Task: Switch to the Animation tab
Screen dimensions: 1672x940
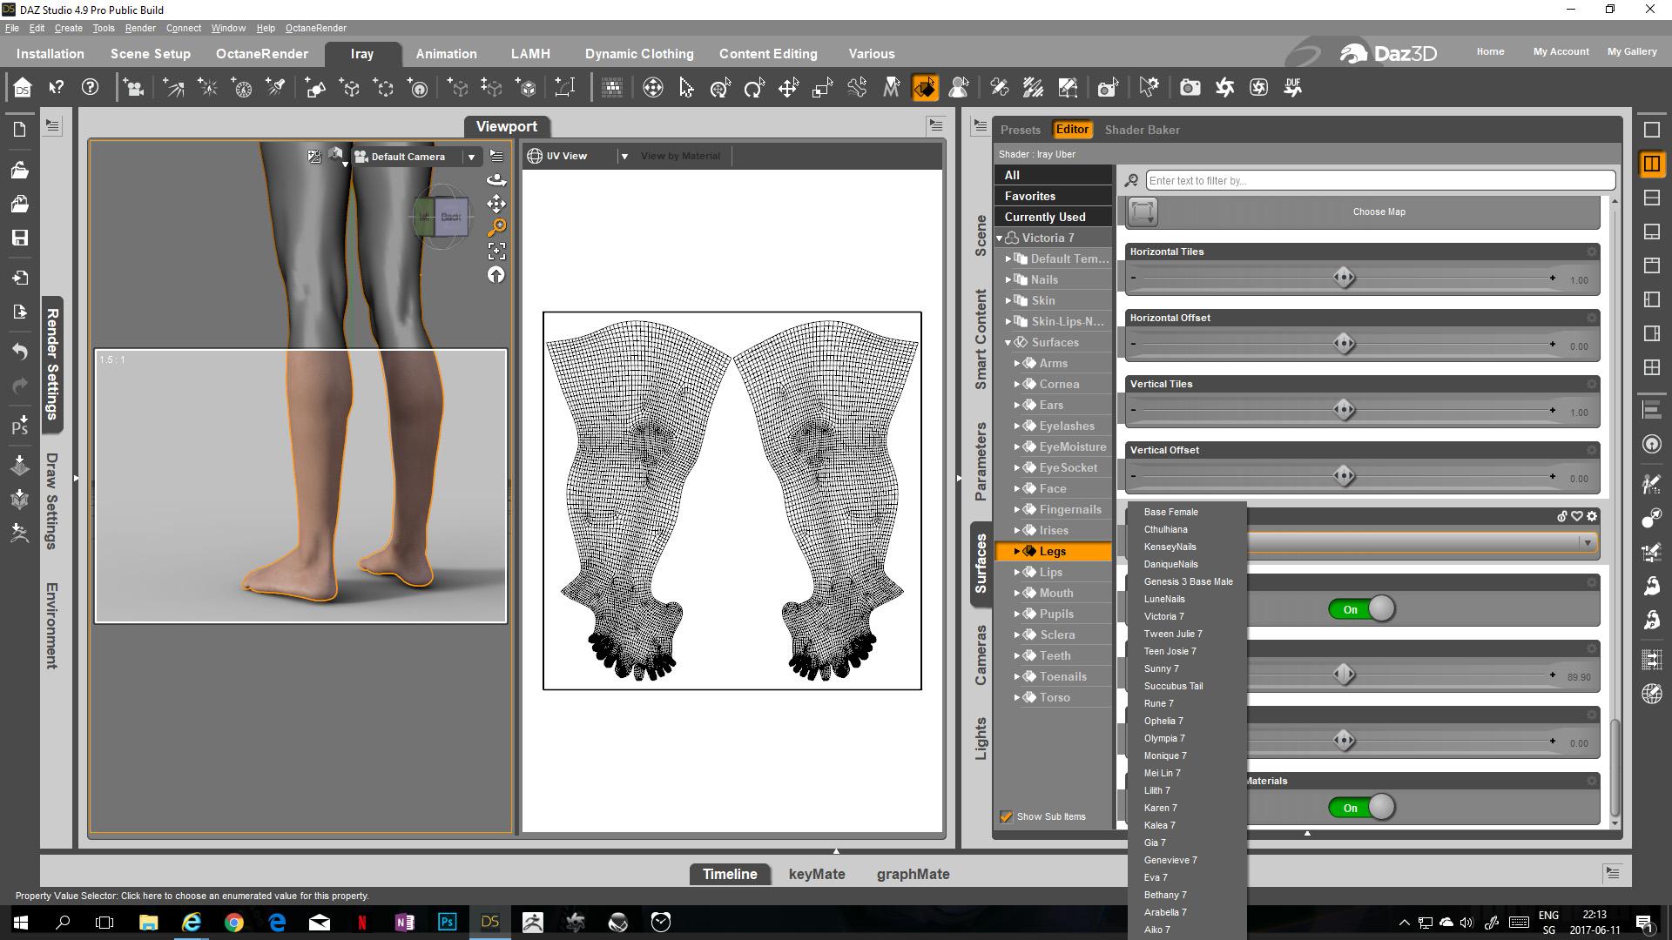Action: point(446,53)
